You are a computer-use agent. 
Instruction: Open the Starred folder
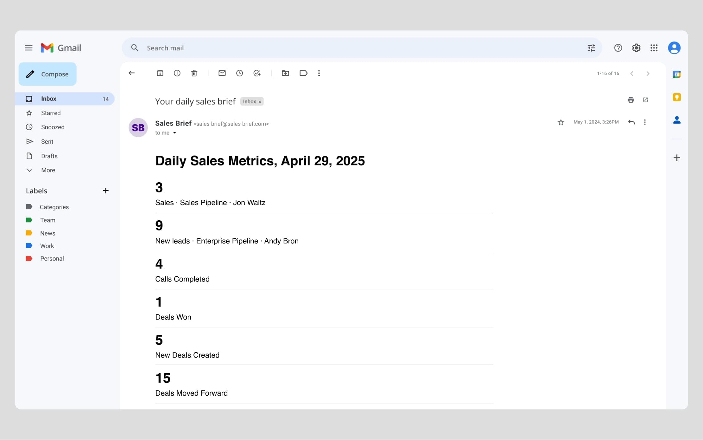click(x=51, y=113)
